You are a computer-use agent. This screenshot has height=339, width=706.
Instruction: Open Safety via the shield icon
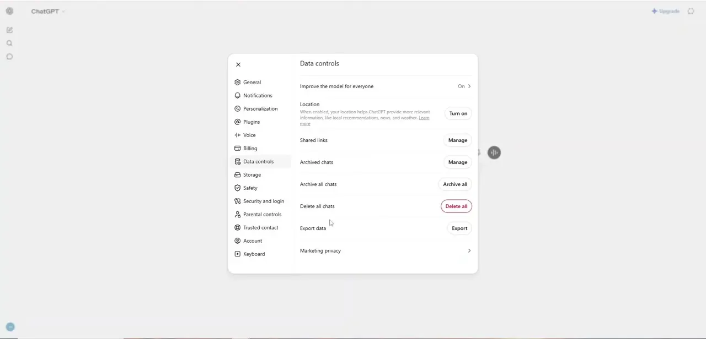coord(238,188)
